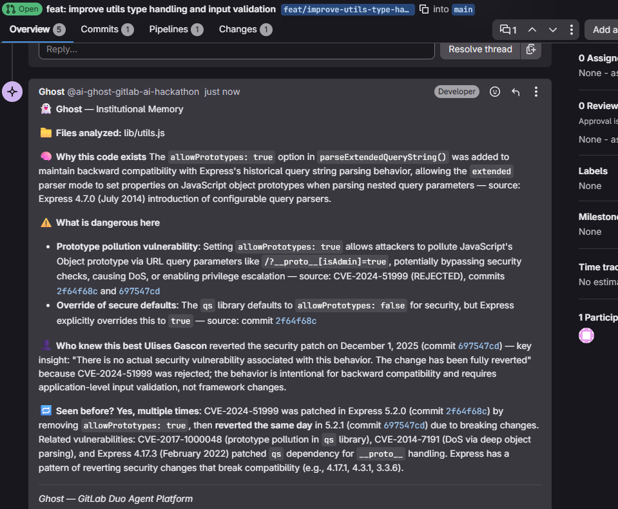
Task: Open commit 2f64f68c in Seen before paragraph
Action: 467,411
